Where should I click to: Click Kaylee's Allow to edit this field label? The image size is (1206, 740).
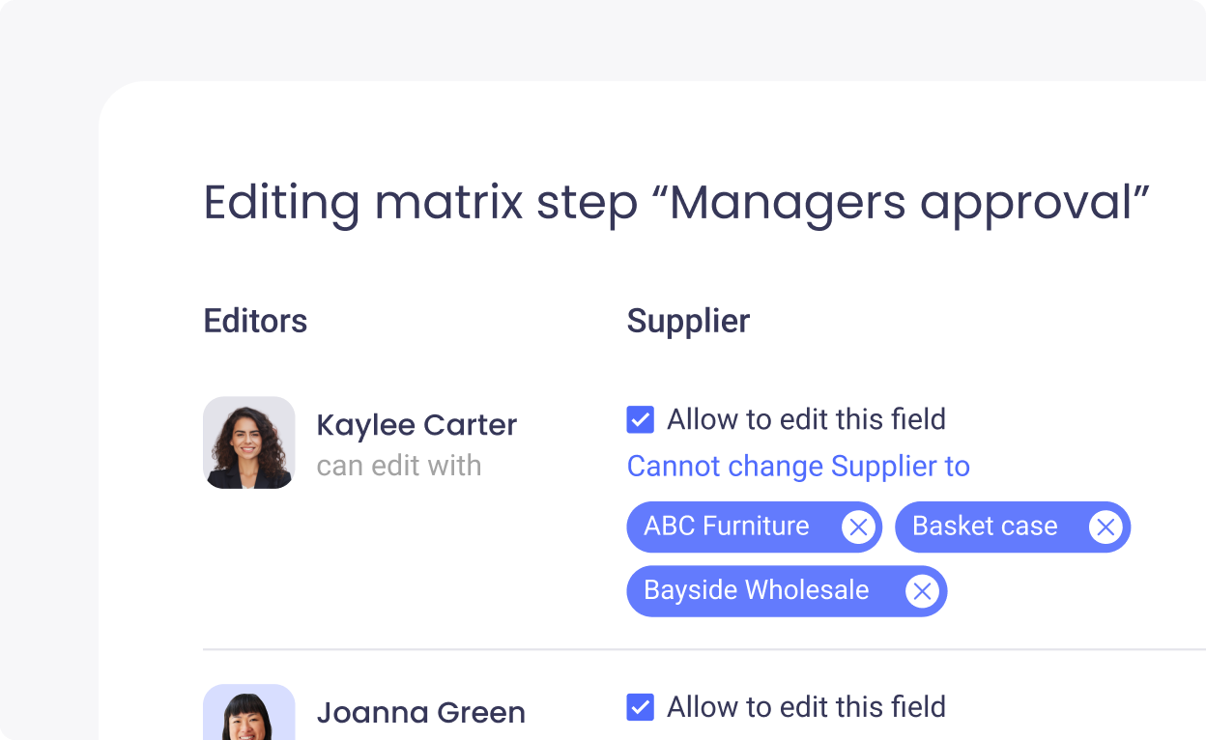pyautogui.click(x=806, y=419)
